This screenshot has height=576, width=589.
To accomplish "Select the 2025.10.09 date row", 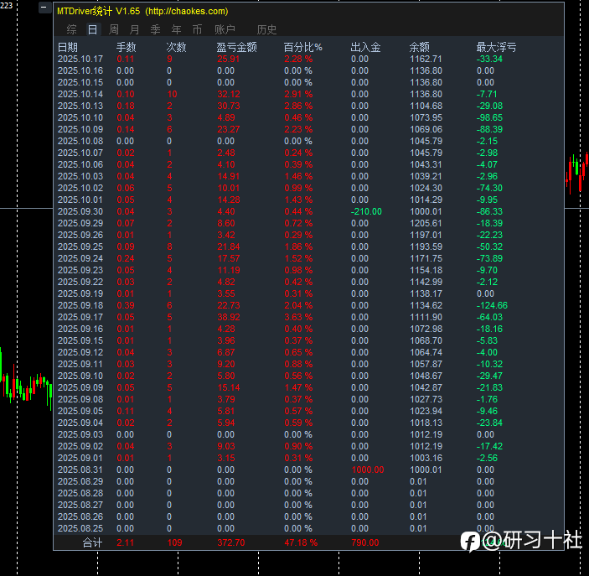I will (80, 129).
